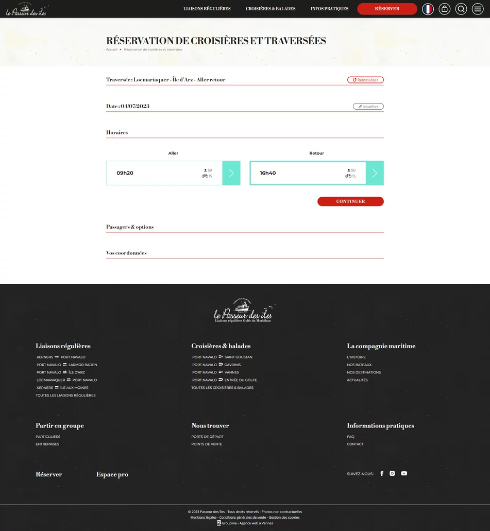Open Croisières & Balades menu
Screen dimensions: 490x531
coord(271,9)
